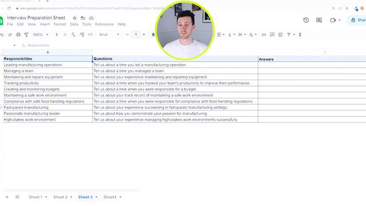Click the insert link icon
The width and height of the screenshot is (366, 206).
264,34
